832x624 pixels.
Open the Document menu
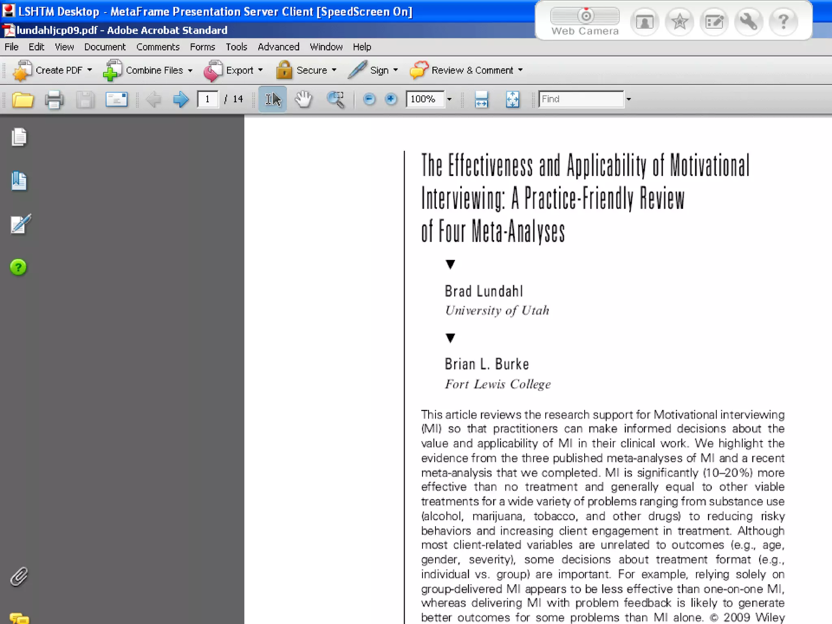pyautogui.click(x=105, y=47)
